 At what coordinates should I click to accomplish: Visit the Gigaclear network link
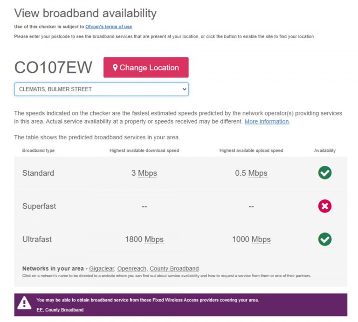(x=101, y=268)
